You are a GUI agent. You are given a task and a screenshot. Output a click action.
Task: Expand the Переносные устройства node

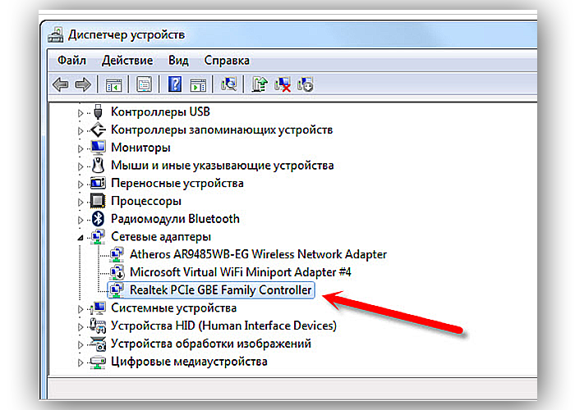pos(80,184)
